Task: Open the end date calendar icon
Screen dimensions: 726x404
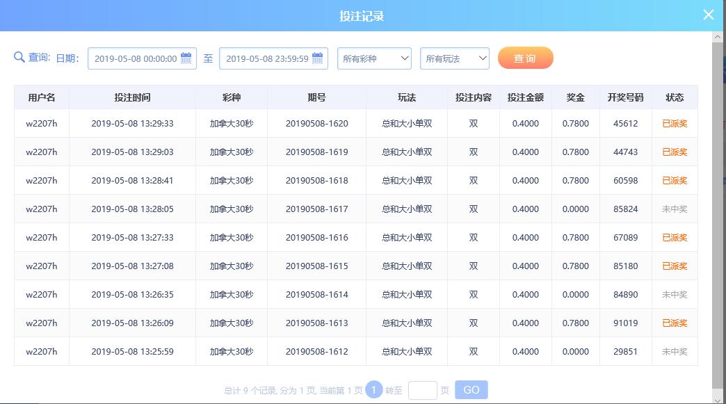Action: (318, 58)
